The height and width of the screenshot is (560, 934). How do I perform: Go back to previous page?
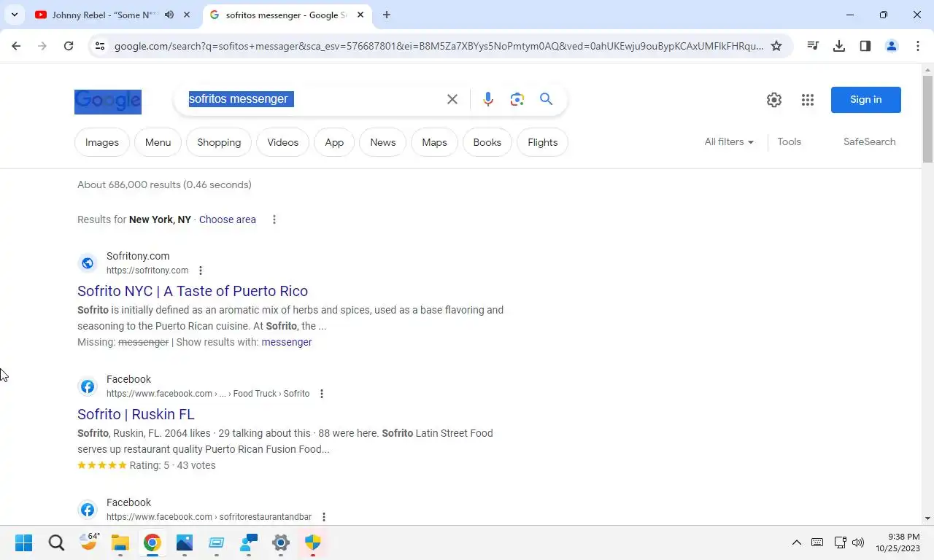pos(16,46)
